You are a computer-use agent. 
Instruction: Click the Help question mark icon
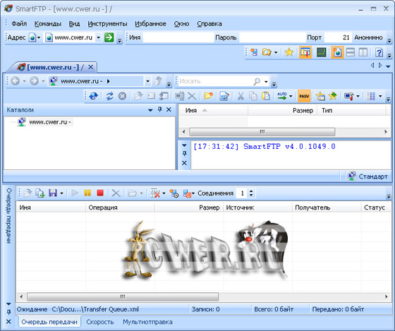point(379,52)
